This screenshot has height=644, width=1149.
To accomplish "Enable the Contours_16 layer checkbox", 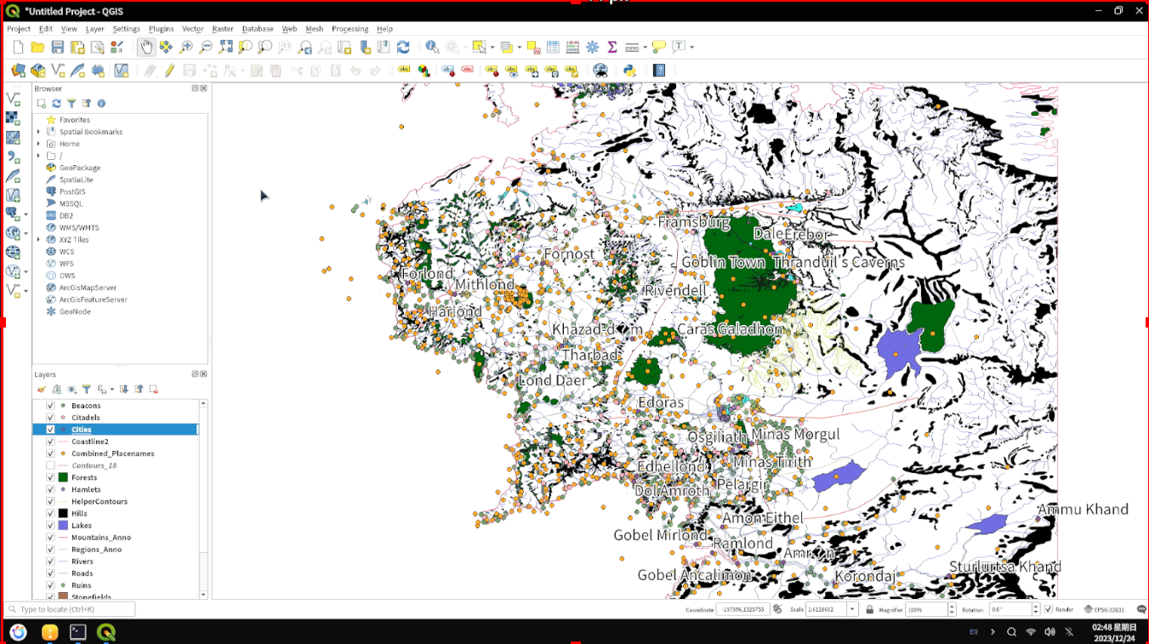I will (x=50, y=465).
